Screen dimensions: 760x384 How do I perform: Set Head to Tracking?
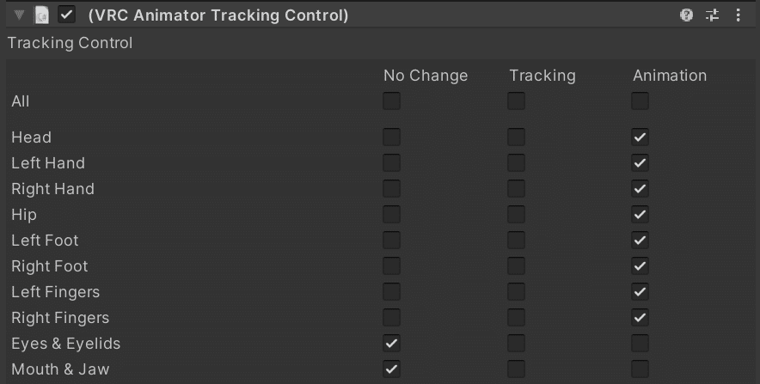click(x=516, y=137)
